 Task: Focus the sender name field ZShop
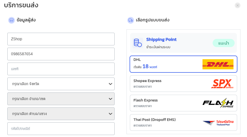[61, 39]
